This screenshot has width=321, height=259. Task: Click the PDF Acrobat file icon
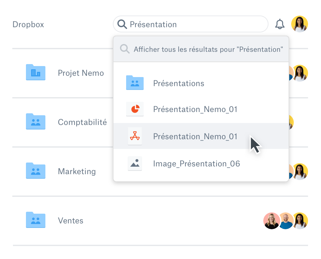point(135,136)
